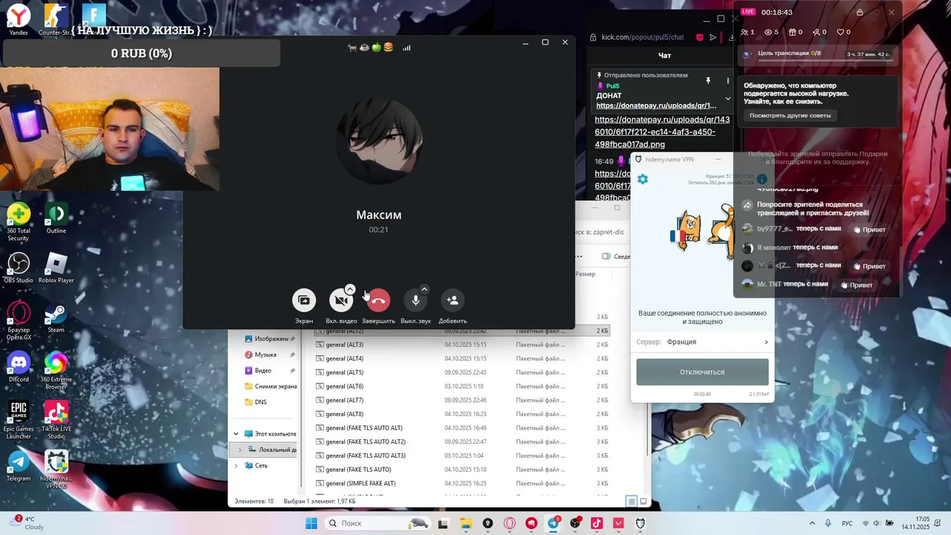Viewport: 951px width, 535px height.
Task: Open Музыка in Explorer sidebar
Action: click(265, 354)
